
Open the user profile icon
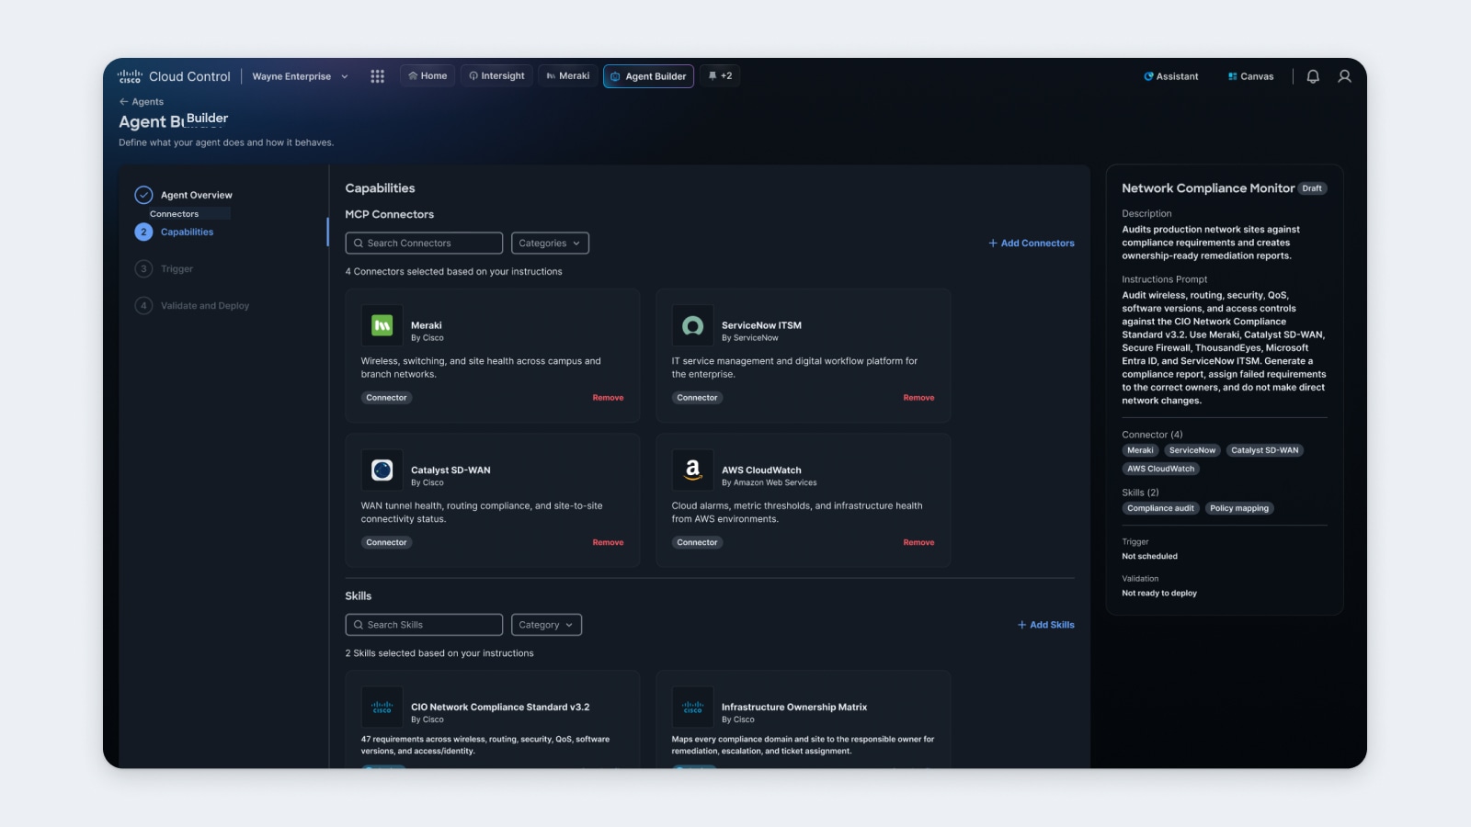(x=1344, y=76)
